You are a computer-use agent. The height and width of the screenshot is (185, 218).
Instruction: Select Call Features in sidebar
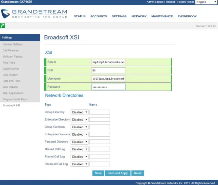coord(11,50)
